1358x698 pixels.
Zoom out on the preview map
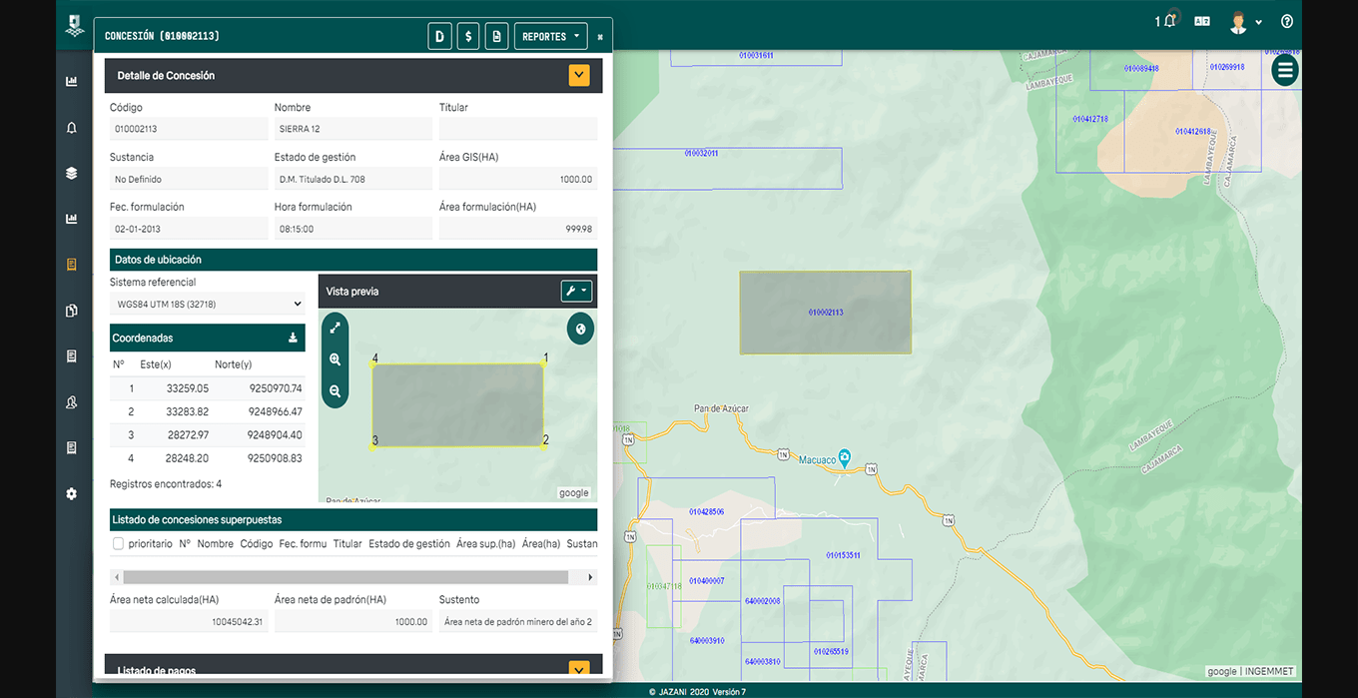coord(336,391)
